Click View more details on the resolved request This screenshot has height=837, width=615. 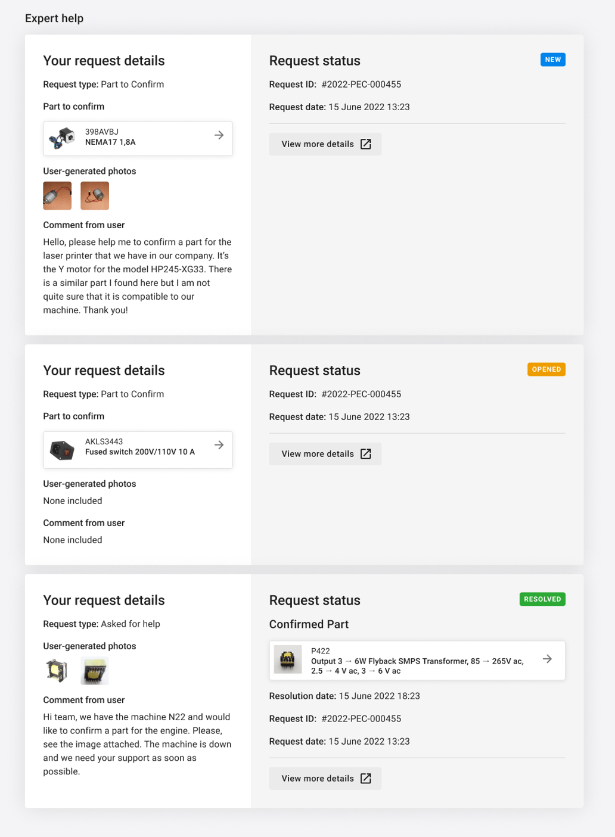(x=325, y=778)
